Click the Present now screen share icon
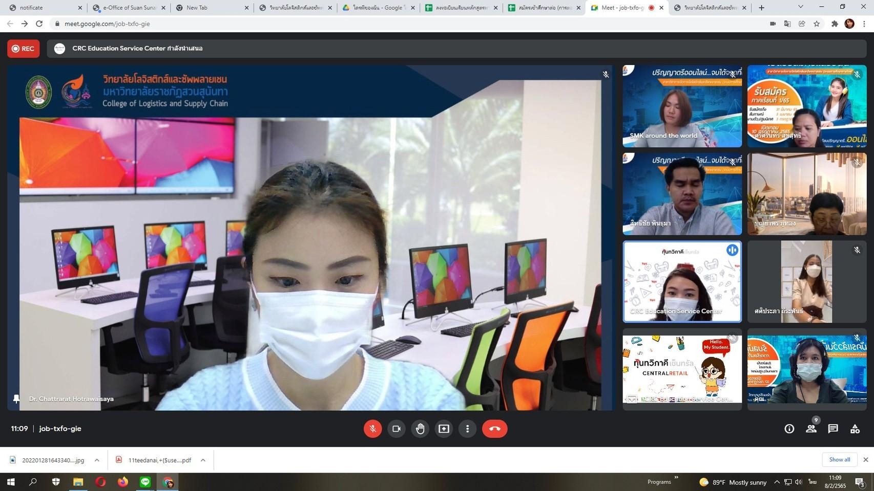 [444, 429]
